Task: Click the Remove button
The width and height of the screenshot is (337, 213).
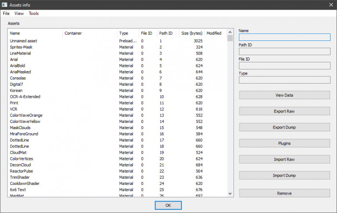Action: 284,193
